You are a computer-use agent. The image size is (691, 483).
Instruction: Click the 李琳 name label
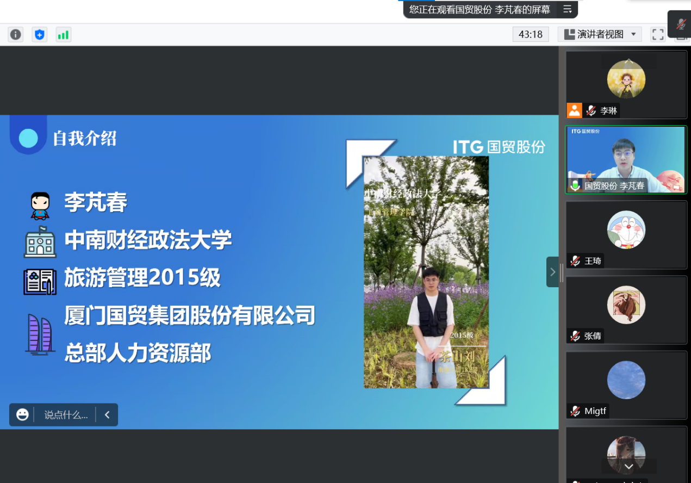coord(609,111)
